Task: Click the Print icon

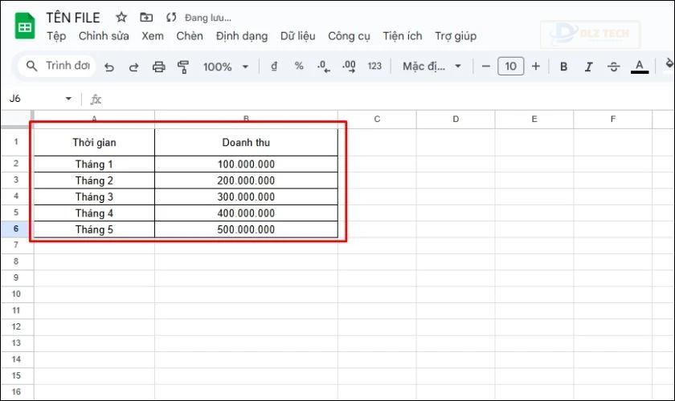Action: tap(158, 67)
